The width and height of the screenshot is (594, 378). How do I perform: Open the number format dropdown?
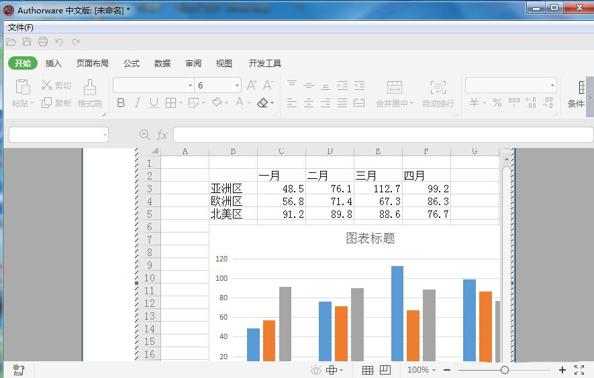click(x=552, y=86)
